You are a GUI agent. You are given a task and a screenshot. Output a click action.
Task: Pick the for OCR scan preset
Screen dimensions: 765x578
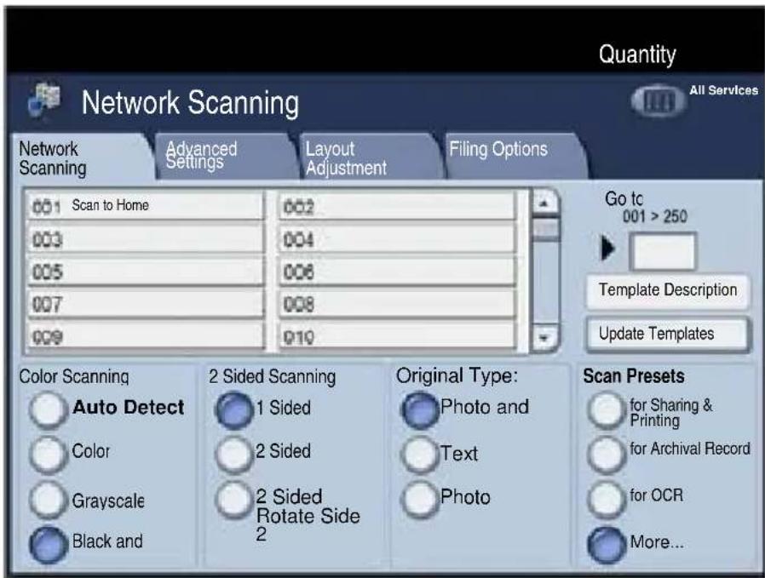[x=606, y=499]
